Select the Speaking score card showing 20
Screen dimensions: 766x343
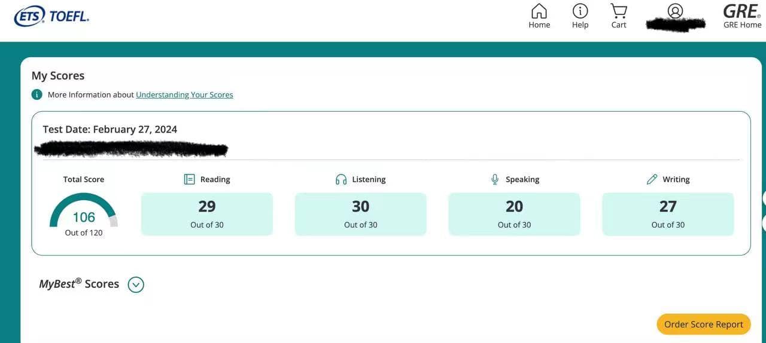(514, 214)
